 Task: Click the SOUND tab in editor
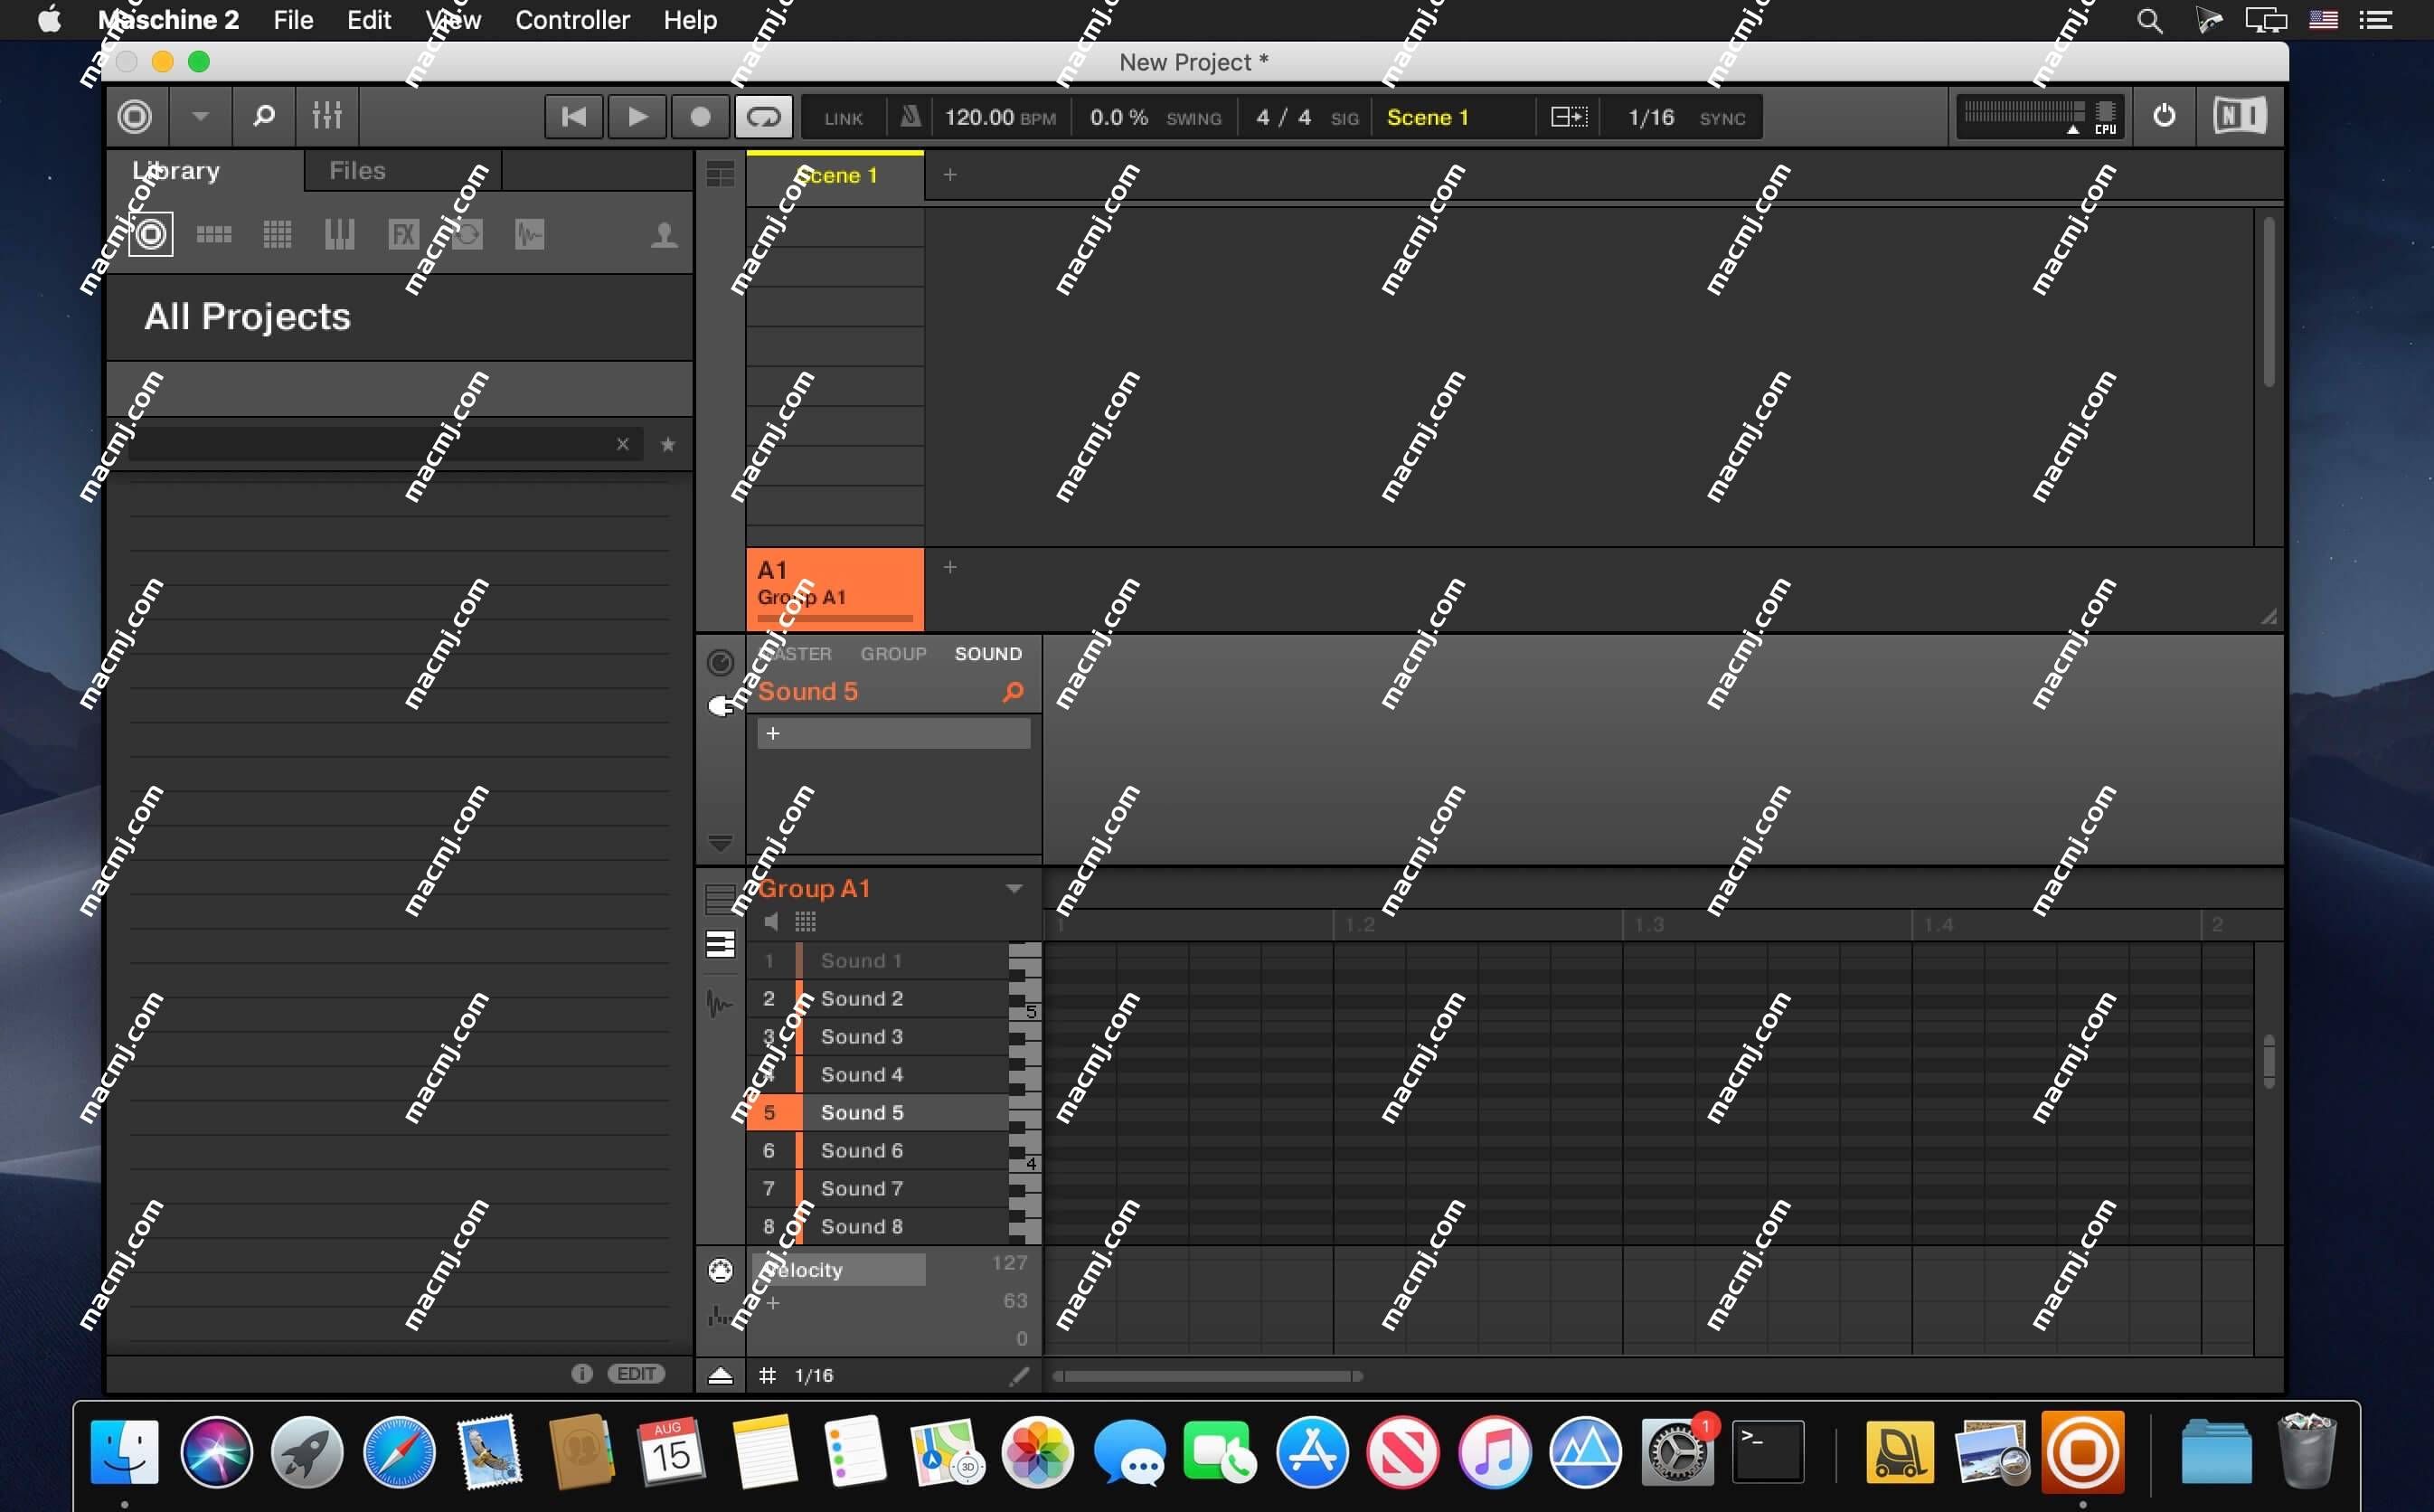point(987,653)
